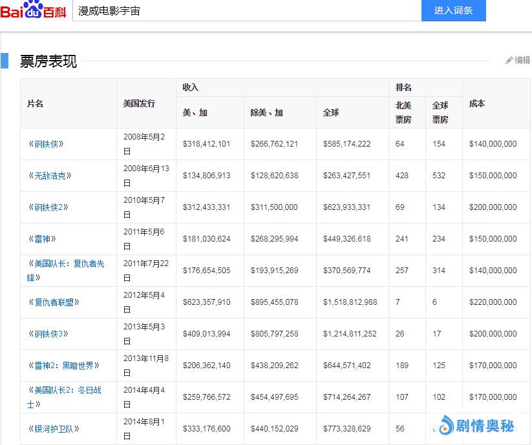Open the 《银河护卫队》 movie link

pyautogui.click(x=54, y=429)
